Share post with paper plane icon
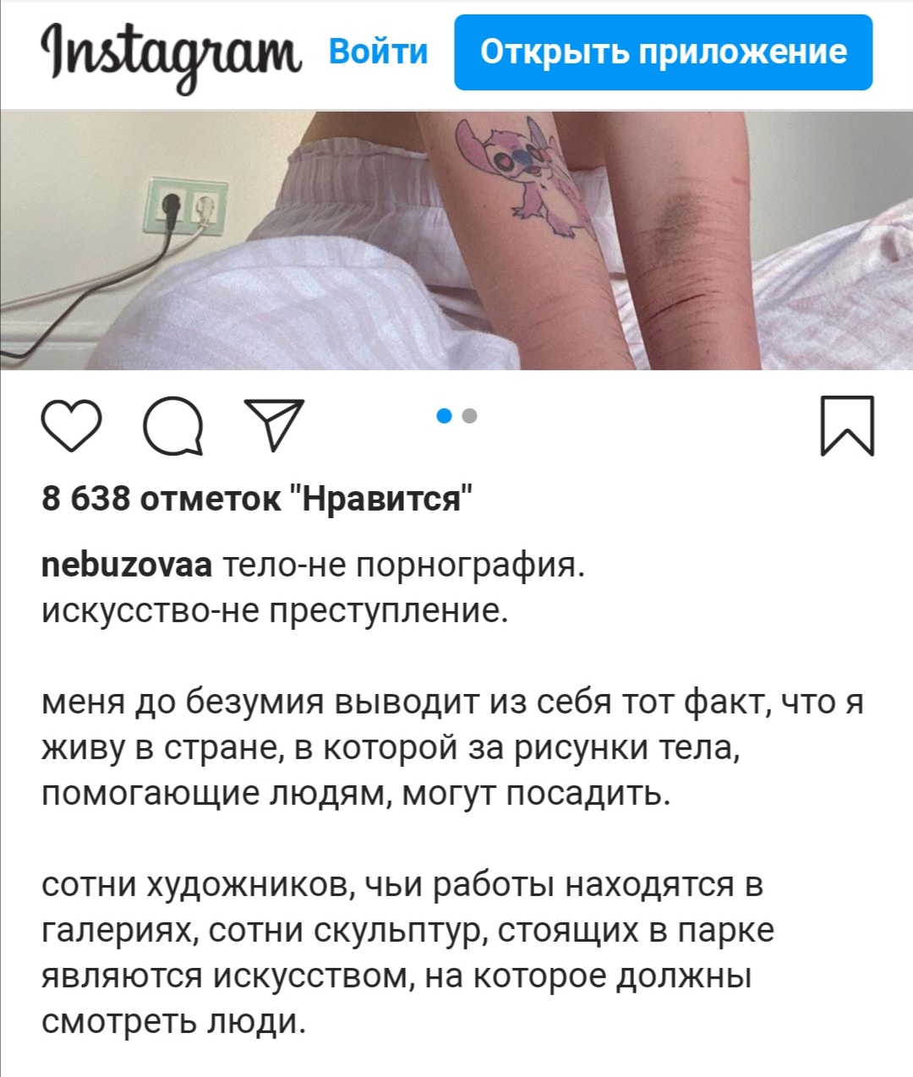The width and height of the screenshot is (913, 1077). tap(273, 424)
